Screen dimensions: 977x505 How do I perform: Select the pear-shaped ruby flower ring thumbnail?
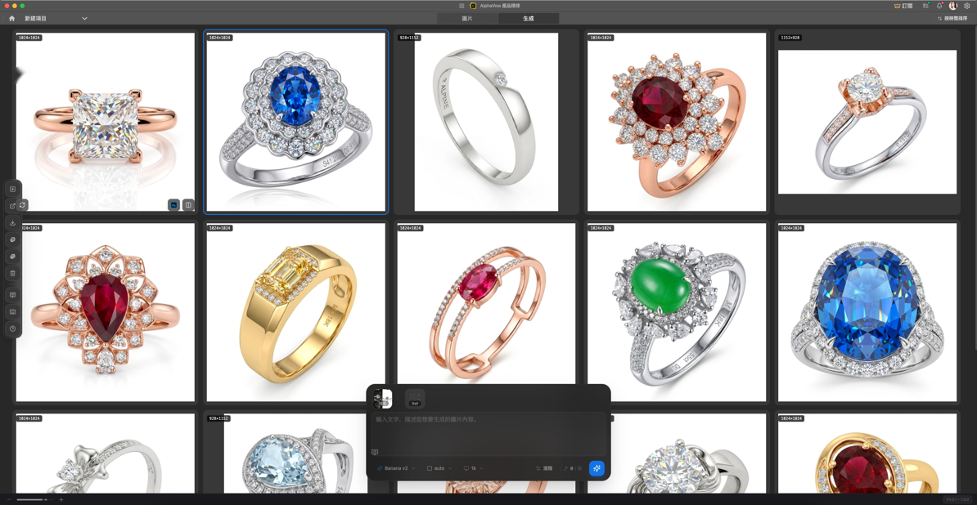point(106,312)
